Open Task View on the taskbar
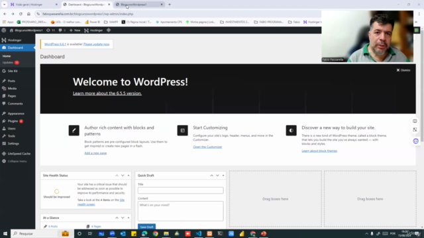 point(90,233)
